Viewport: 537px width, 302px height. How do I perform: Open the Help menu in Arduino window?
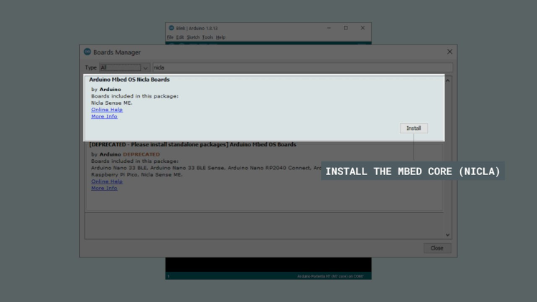click(220, 37)
